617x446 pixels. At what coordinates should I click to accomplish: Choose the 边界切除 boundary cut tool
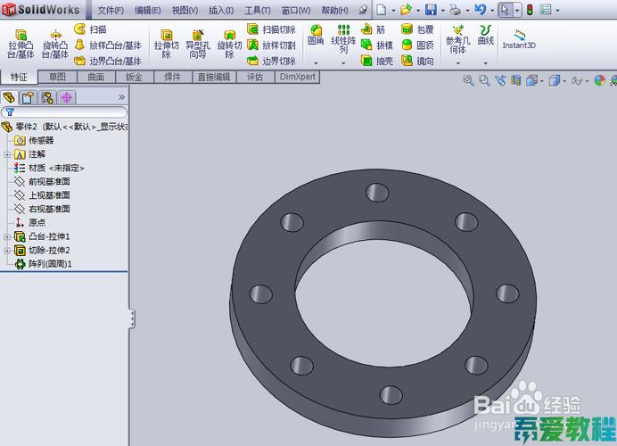pyautogui.click(x=271, y=61)
